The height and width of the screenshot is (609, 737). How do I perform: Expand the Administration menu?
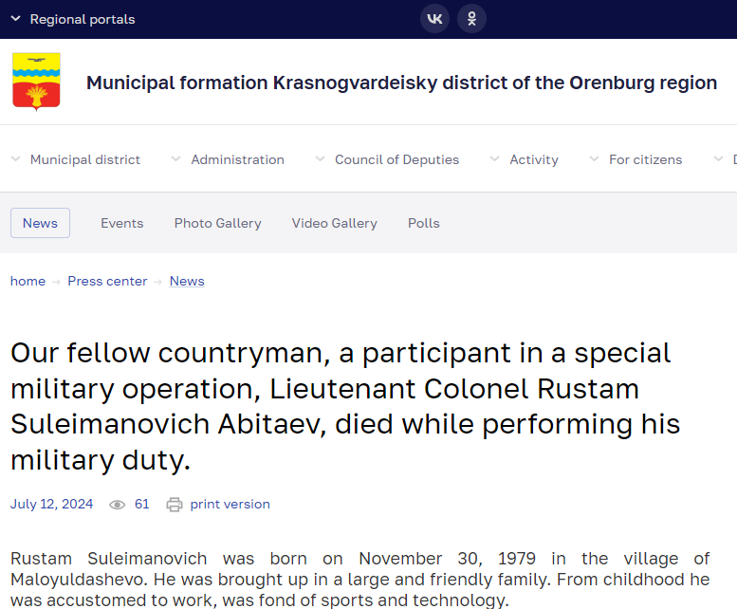point(228,159)
